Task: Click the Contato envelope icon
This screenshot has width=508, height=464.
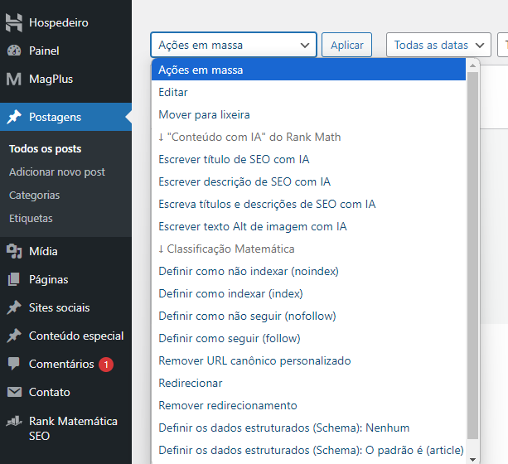Action: tap(14, 392)
